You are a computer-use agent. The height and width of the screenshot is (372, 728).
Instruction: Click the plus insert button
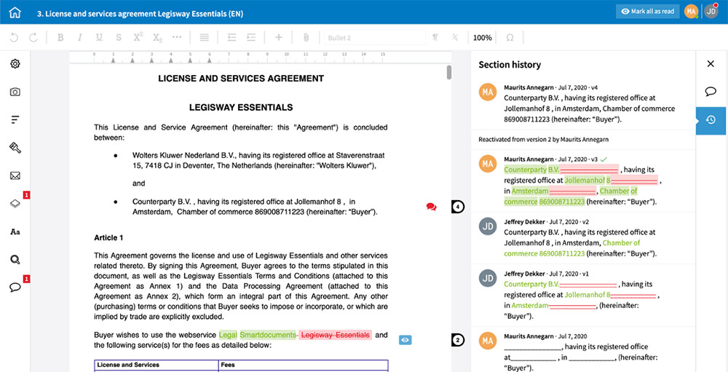click(279, 38)
